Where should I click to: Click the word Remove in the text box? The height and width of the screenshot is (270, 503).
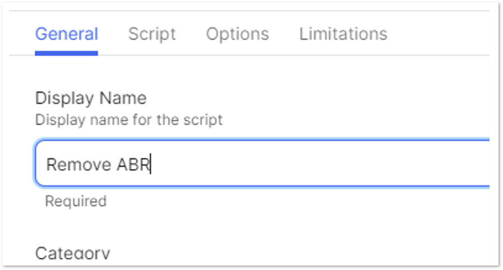tap(79, 164)
